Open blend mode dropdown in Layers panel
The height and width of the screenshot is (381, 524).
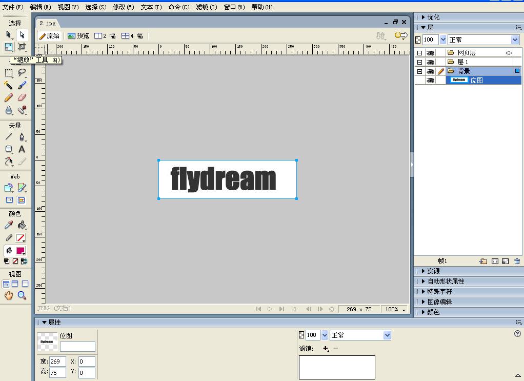click(x=515, y=40)
